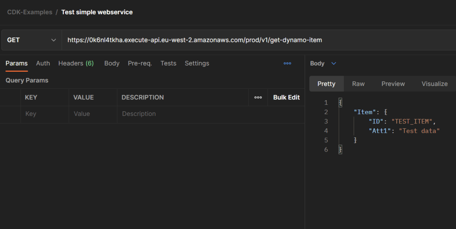Click the Description query param field
The image size is (456, 229).
[x=183, y=114]
